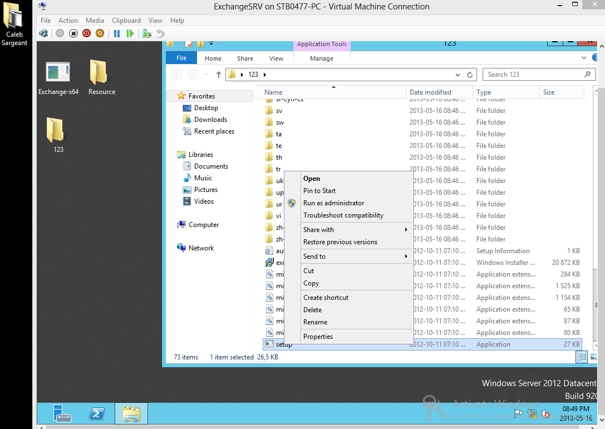
Task: Shut down VM using red power icon
Action: point(87,33)
